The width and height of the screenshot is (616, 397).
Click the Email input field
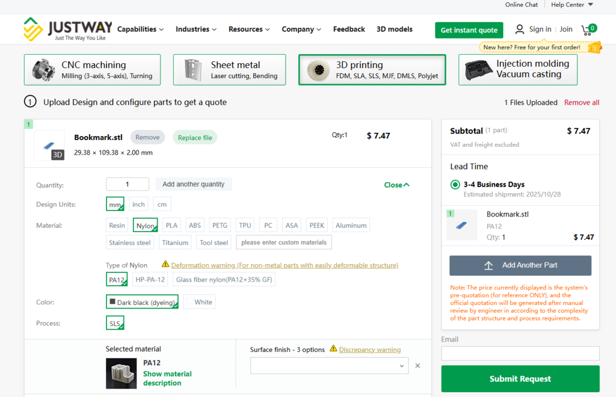pyautogui.click(x=520, y=354)
